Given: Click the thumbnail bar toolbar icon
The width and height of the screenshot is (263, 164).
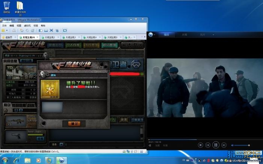Looking at the screenshot, I should 46,31.
